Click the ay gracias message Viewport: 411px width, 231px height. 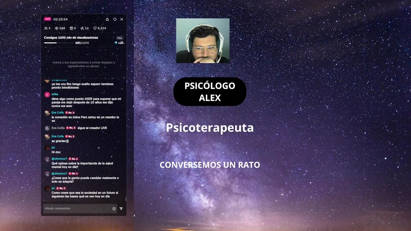[60, 141]
